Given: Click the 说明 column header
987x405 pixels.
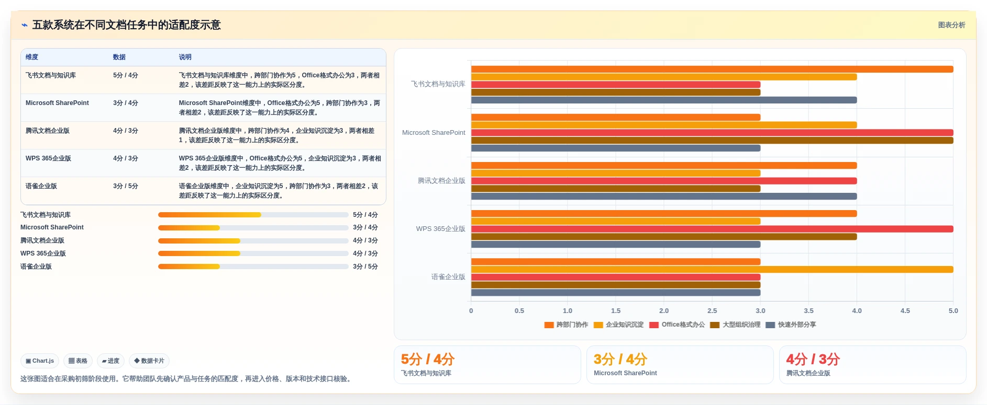Looking at the screenshot, I should coord(185,57).
